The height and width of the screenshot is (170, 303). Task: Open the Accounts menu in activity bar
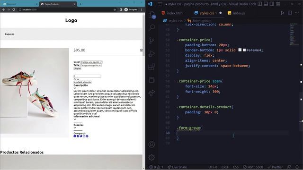pyautogui.click(x=151, y=144)
